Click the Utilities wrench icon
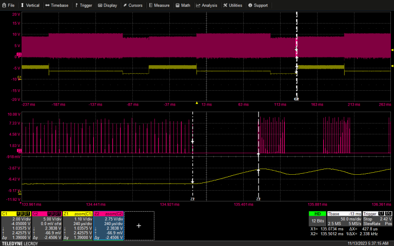 [x=225, y=5]
